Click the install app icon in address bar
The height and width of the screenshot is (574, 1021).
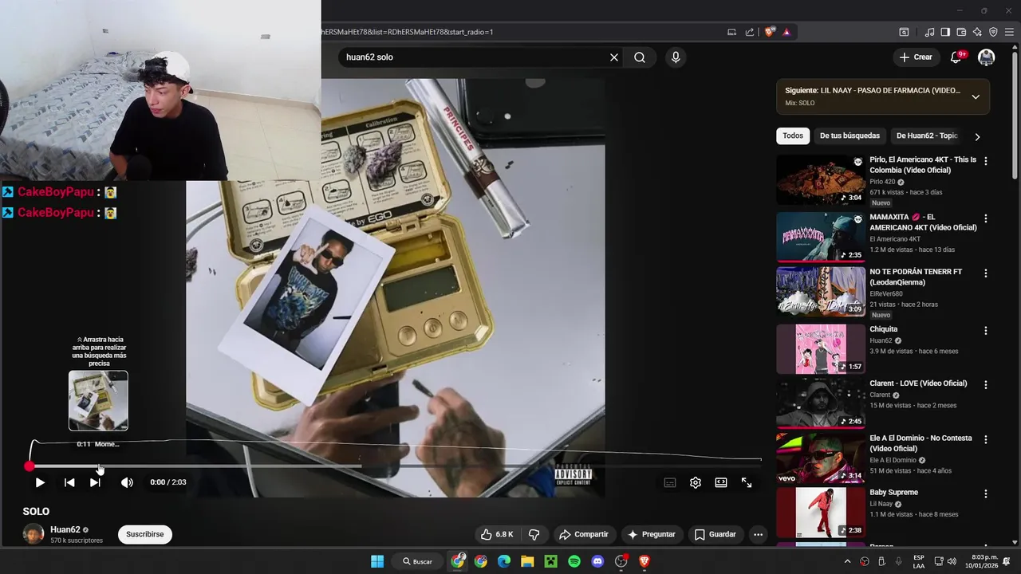tap(731, 32)
